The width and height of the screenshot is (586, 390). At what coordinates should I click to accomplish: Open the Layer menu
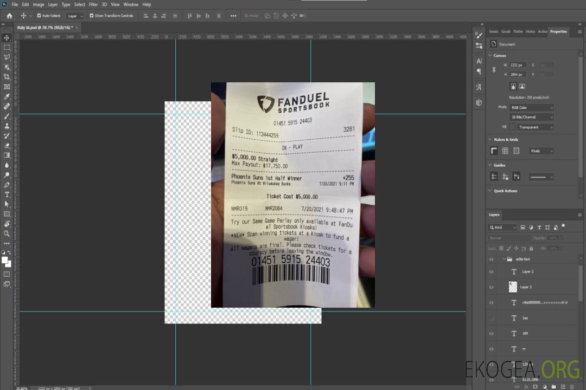(x=53, y=4)
